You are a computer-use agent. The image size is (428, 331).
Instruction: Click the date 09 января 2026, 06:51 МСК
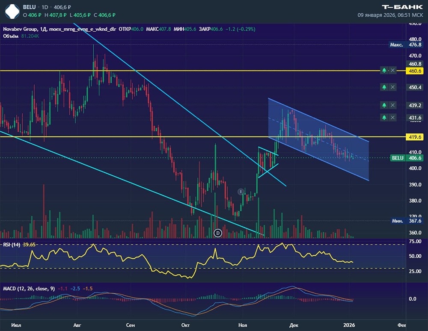390,15
